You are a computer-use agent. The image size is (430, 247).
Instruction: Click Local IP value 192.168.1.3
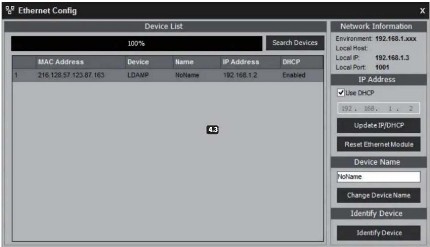(x=392, y=58)
